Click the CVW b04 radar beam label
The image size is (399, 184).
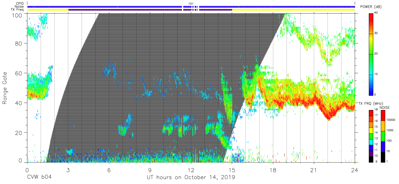click(39, 178)
